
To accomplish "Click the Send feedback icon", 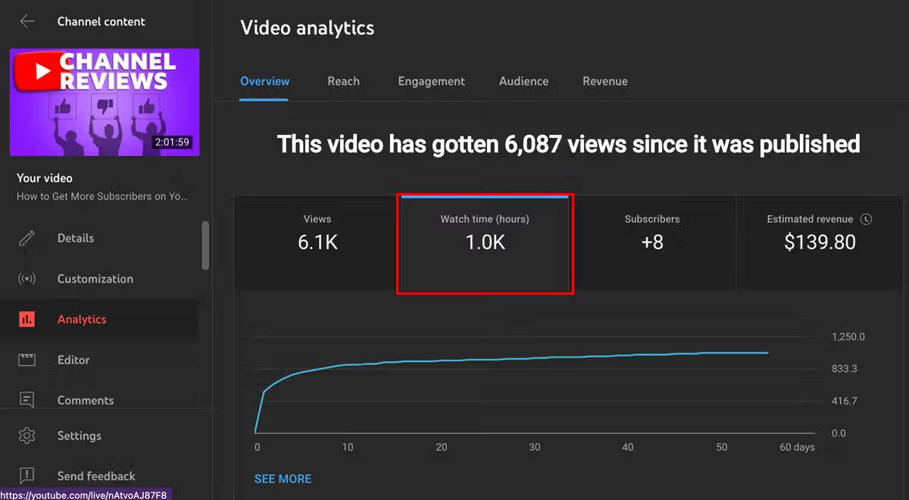I will coord(27,476).
